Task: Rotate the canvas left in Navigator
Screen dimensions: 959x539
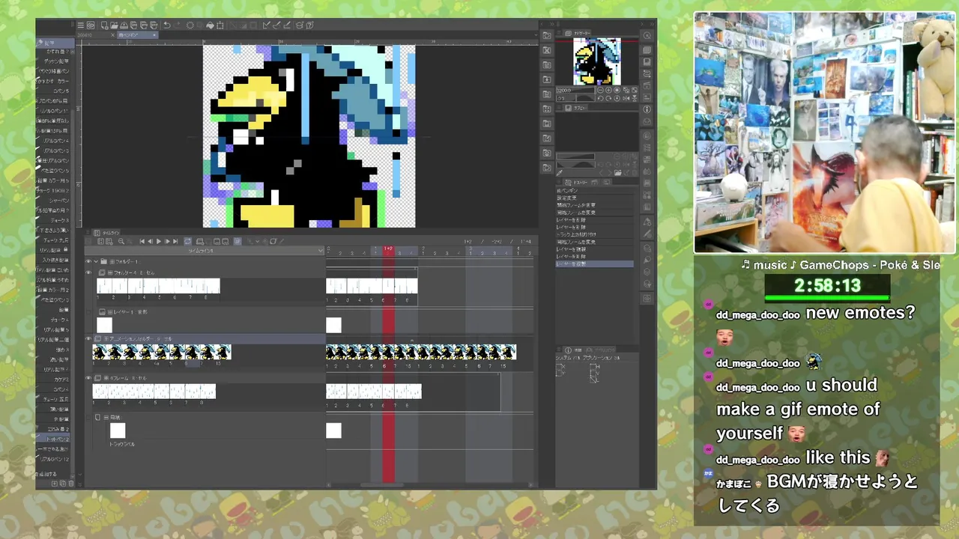Action: tap(600, 99)
